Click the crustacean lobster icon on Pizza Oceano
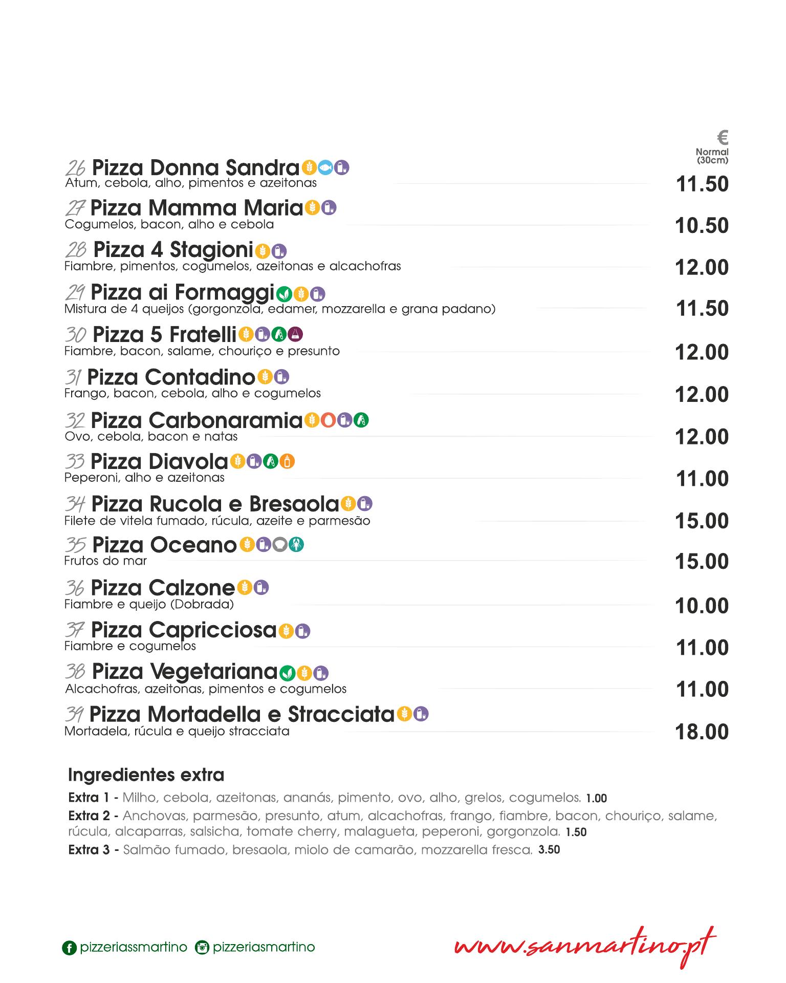Viewport: 786px width, 983px height. pyautogui.click(x=296, y=544)
